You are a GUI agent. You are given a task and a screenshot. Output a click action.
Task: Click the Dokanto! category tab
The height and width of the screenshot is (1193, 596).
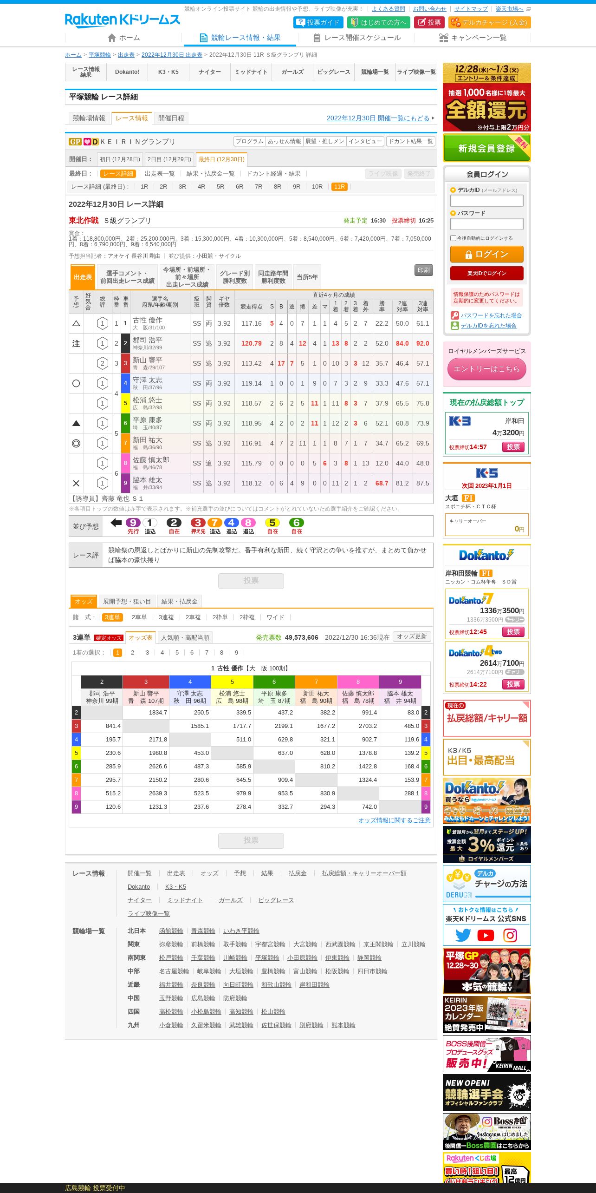(127, 72)
